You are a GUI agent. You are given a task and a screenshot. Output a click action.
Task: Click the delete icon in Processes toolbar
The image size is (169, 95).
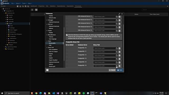click(32, 10)
